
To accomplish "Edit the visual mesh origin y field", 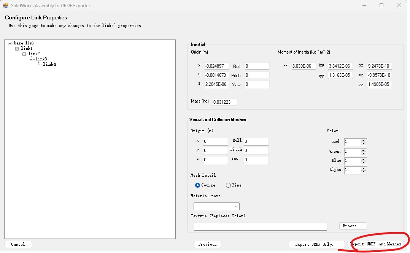I will 215,151.
